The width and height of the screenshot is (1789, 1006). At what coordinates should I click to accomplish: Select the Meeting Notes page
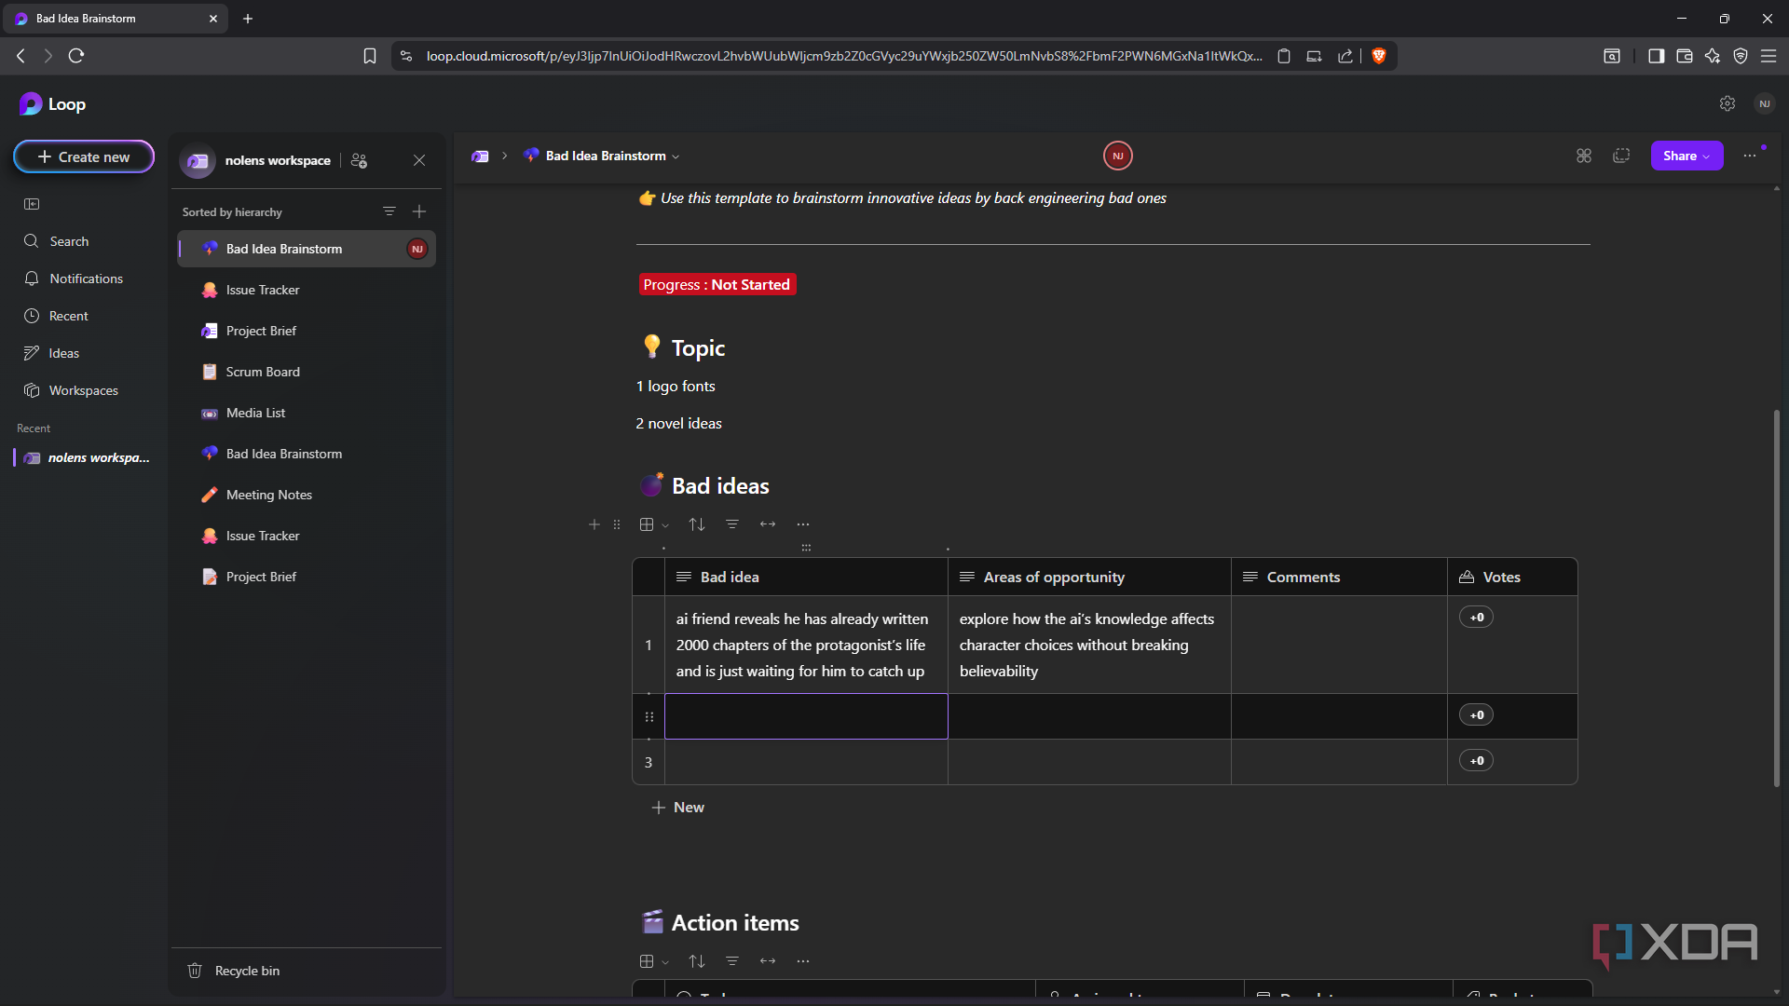[x=307, y=495]
